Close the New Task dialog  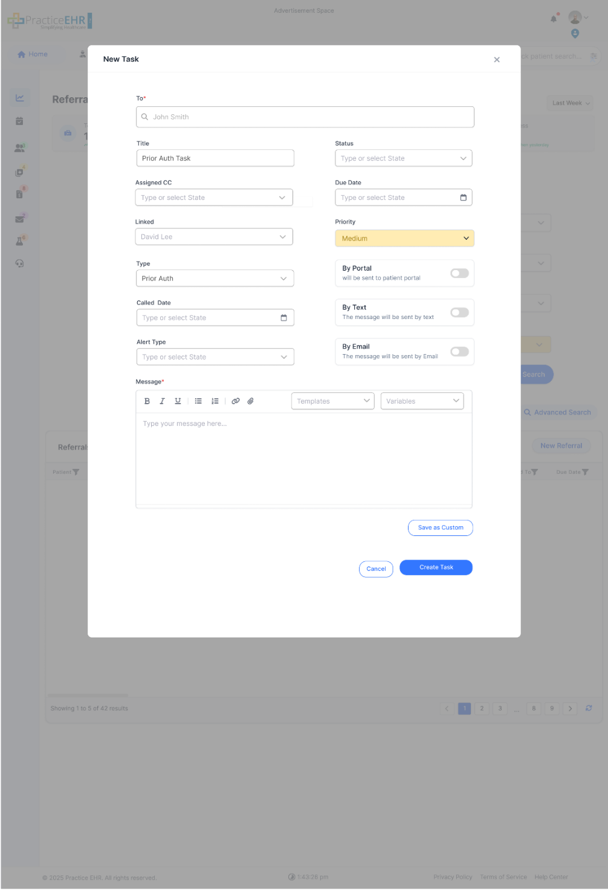(497, 60)
